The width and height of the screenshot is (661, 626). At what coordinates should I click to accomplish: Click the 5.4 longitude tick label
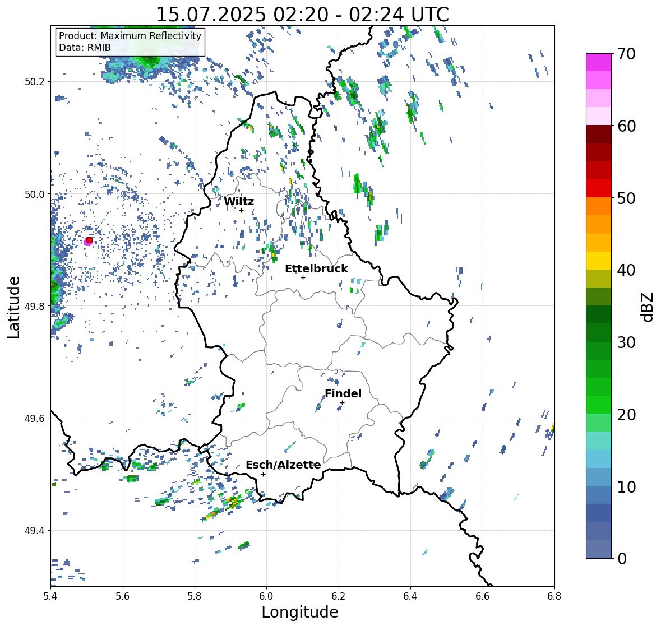click(x=50, y=596)
